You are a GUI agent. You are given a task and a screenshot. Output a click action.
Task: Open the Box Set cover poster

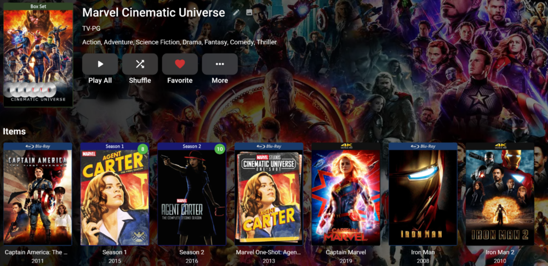click(38, 55)
